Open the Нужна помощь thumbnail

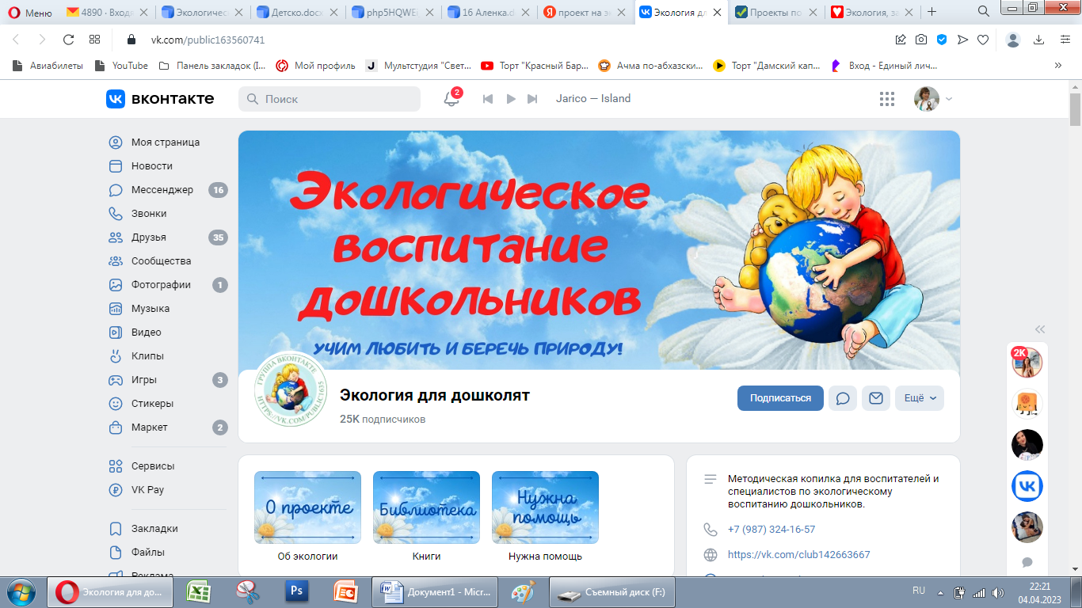545,507
